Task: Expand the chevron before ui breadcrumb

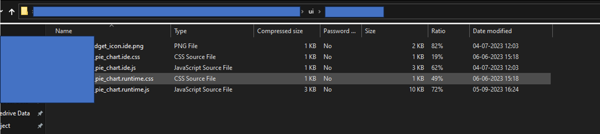Action: pos(302,12)
